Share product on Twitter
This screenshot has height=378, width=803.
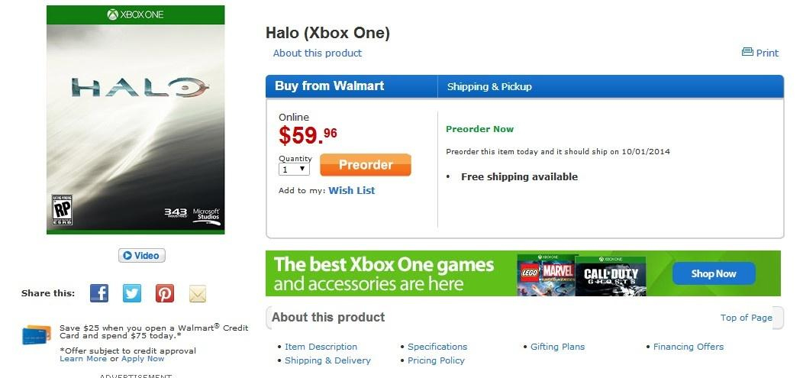(132, 293)
